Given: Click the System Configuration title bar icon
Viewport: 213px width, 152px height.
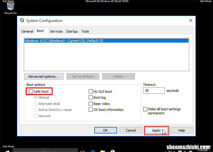Looking at the screenshot, I should click(x=22, y=21).
